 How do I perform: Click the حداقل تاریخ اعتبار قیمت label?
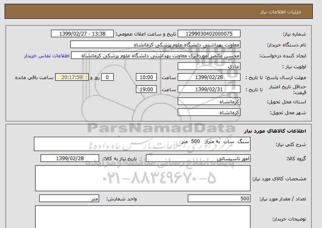(x=288, y=90)
